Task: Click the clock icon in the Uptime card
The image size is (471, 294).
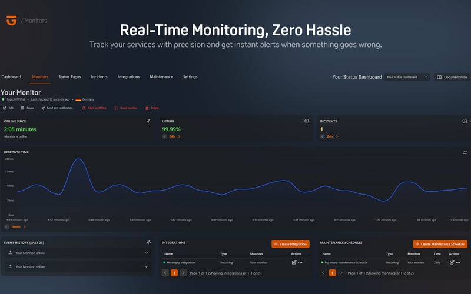Action: pos(307,121)
